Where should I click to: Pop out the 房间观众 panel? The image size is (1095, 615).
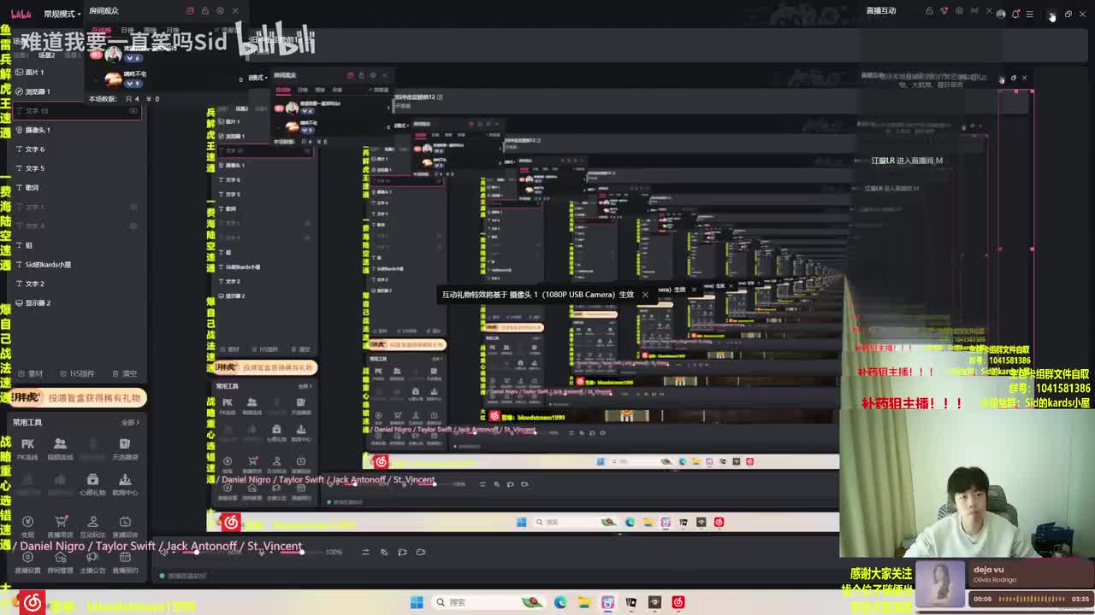click(x=190, y=11)
